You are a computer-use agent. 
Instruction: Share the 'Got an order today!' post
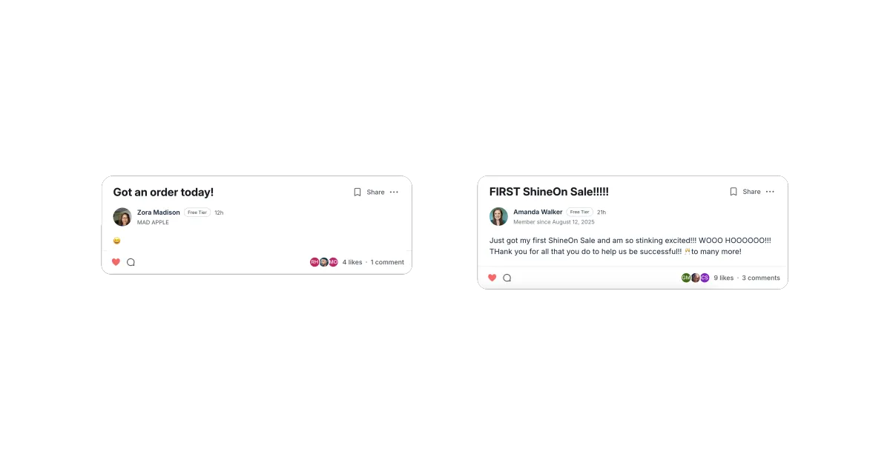375,192
